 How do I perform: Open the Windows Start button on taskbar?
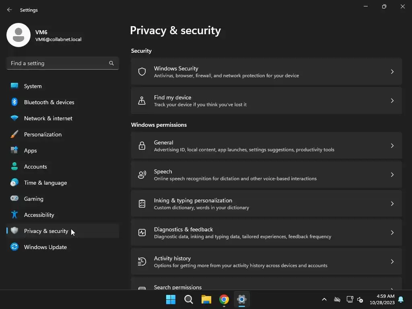tap(171, 299)
